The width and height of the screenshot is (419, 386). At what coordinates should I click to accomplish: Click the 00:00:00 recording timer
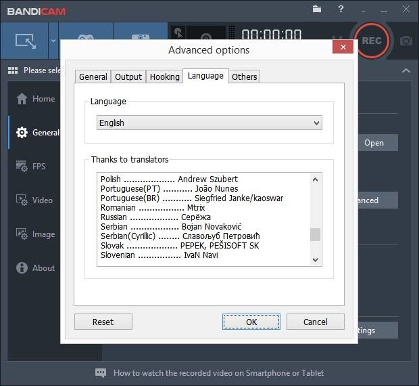tap(272, 35)
